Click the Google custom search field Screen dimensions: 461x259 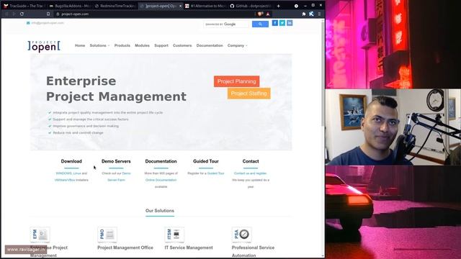[226, 24]
